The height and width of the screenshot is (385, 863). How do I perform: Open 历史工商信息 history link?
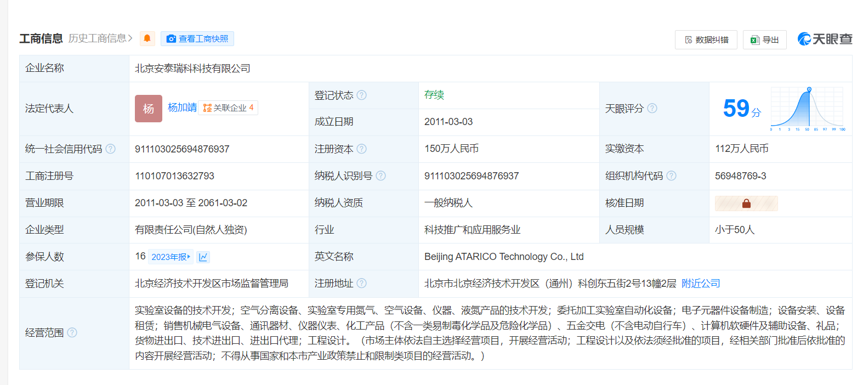[x=100, y=38]
